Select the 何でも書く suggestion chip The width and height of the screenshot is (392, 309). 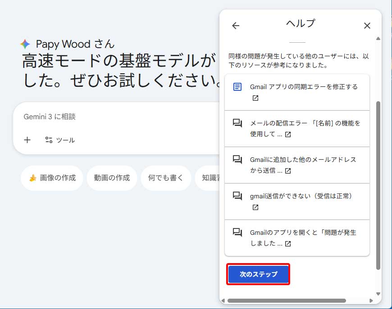click(166, 178)
